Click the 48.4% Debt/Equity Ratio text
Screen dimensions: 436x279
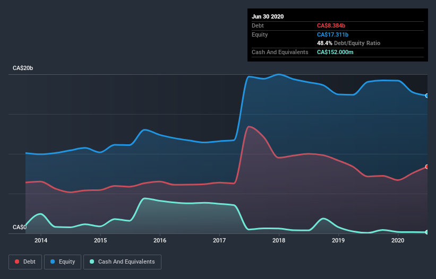(349, 43)
